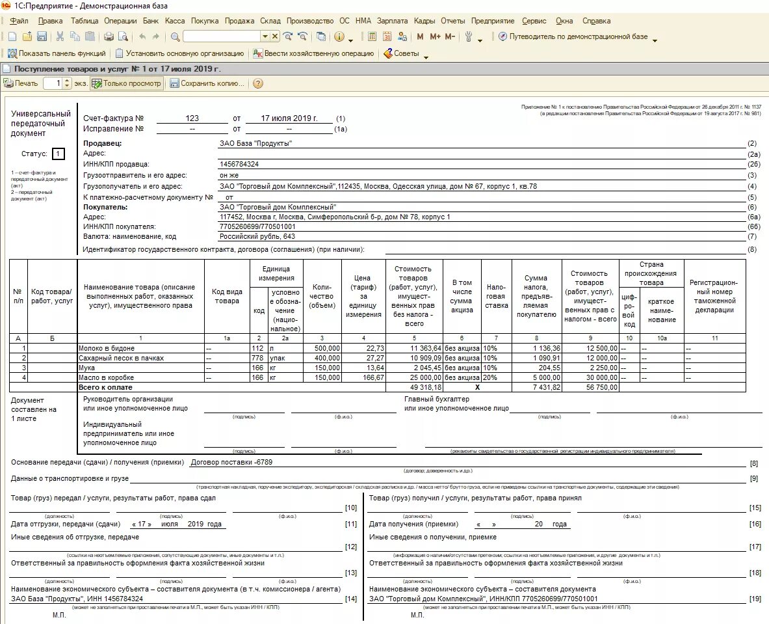The image size is (769, 624).
Task: Open the Операции menu
Action: pos(120,21)
